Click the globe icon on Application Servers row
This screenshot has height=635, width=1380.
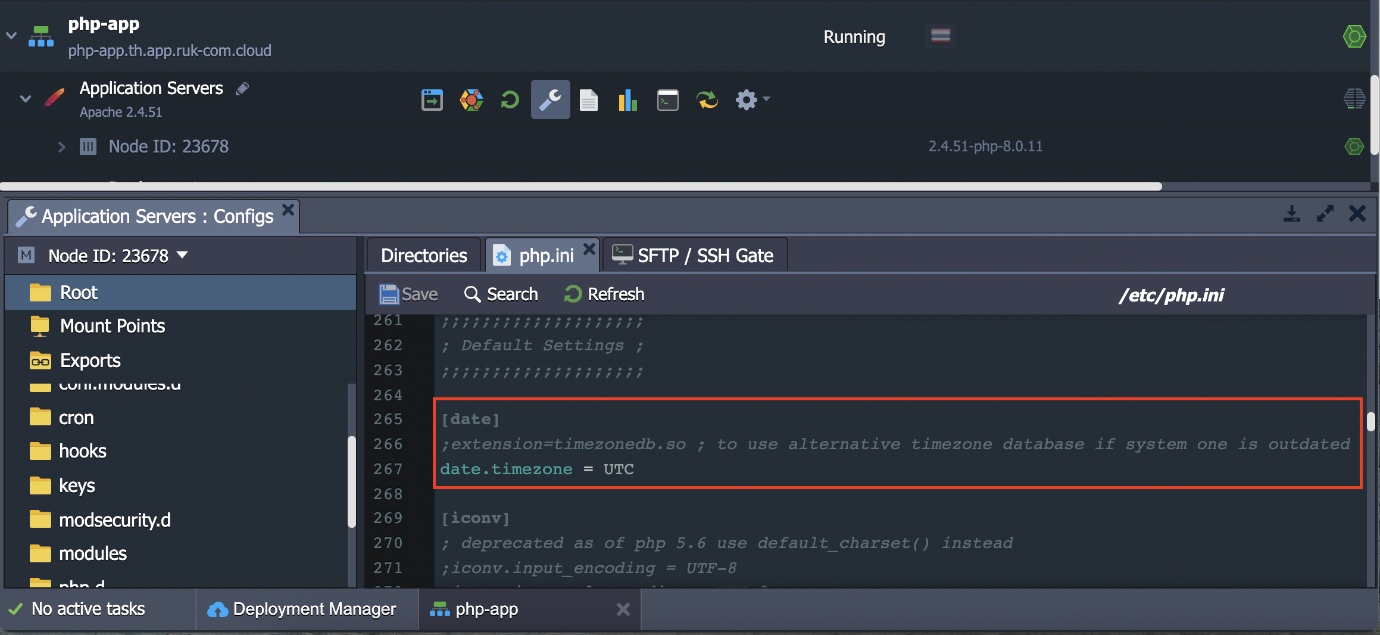[1354, 98]
